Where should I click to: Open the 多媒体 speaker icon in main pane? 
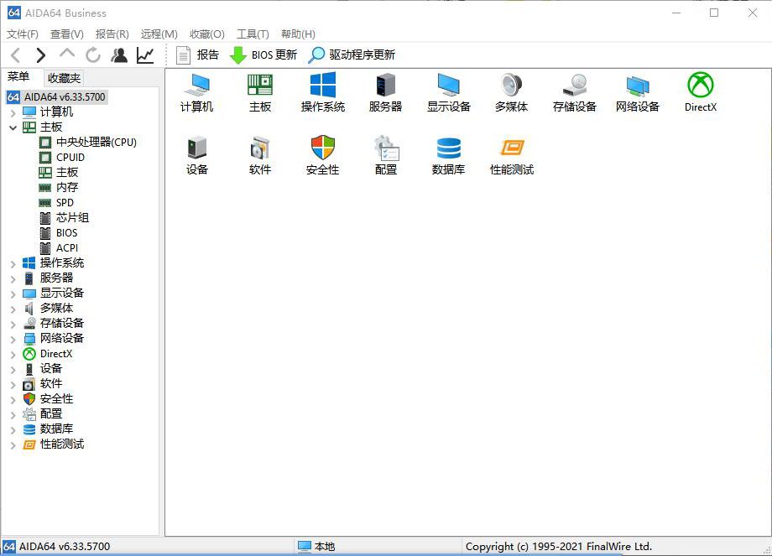512,92
